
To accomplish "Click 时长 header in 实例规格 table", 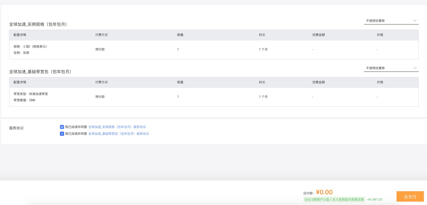I will tap(262, 35).
